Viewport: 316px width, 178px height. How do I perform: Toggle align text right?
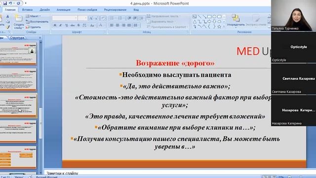123,25
